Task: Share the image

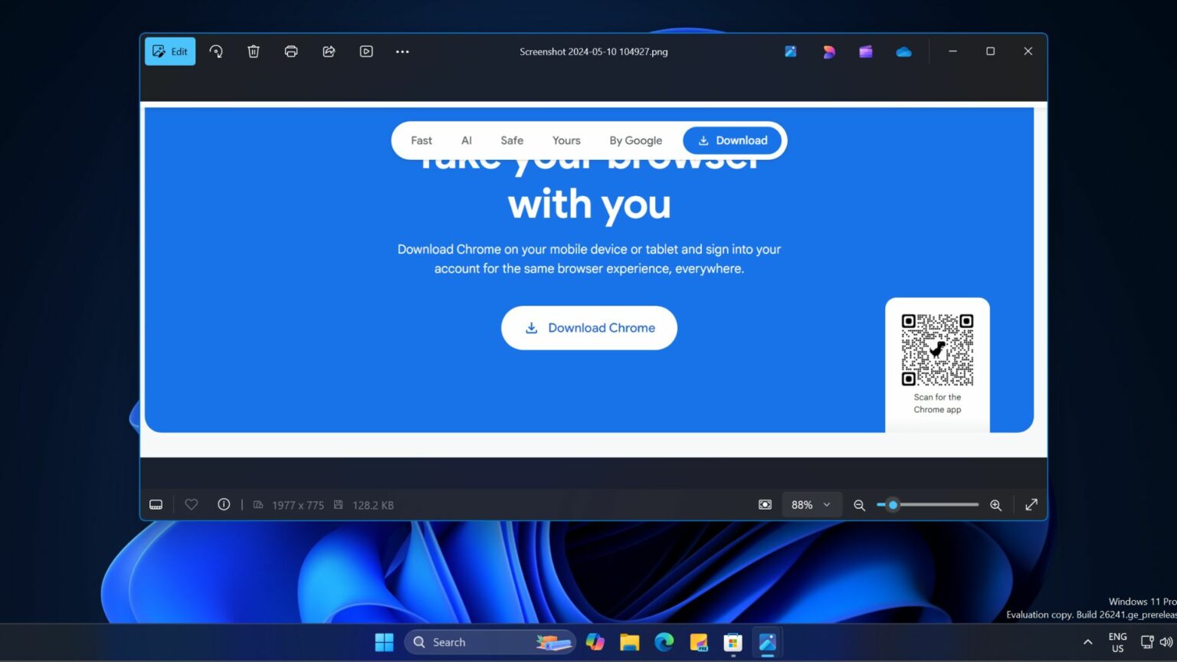Action: pyautogui.click(x=329, y=51)
